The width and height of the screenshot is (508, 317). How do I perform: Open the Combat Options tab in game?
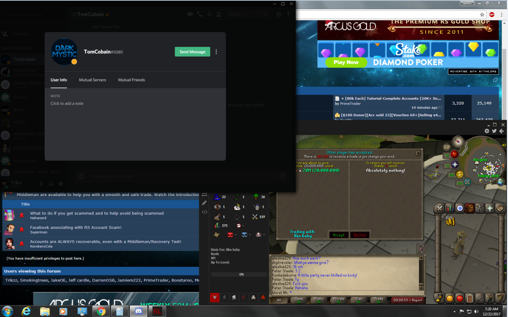[x=439, y=209]
